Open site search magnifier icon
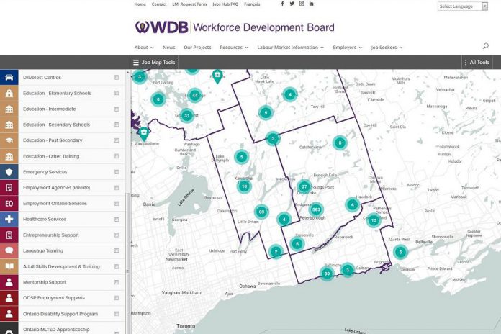The height and width of the screenshot is (334, 501). [x=486, y=46]
